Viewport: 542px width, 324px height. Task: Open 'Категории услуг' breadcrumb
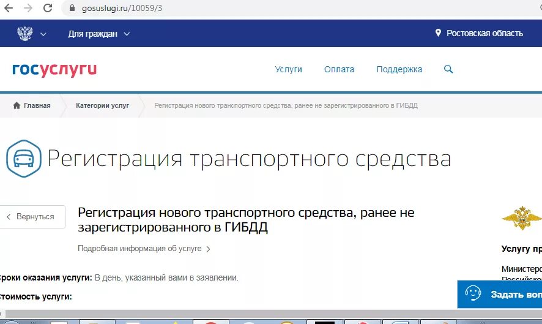coord(102,105)
